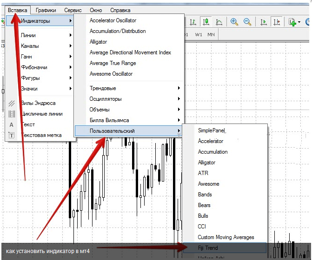
Task: Select the line chart icon
Action: point(219,22)
